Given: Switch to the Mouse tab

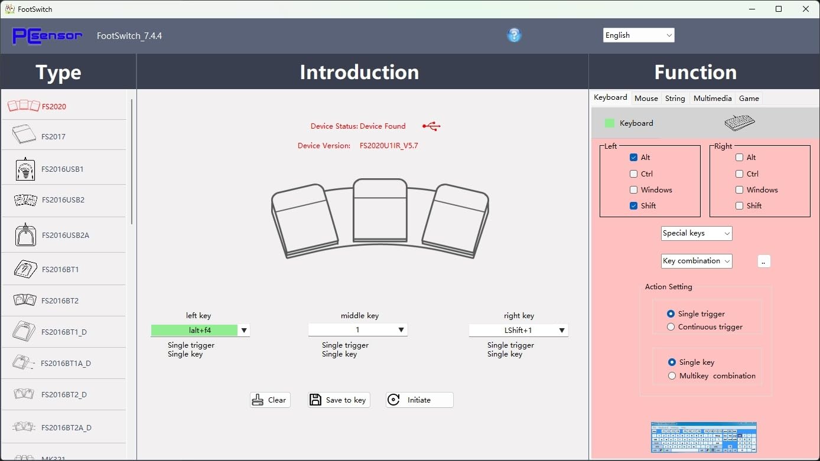Looking at the screenshot, I should click(x=646, y=99).
